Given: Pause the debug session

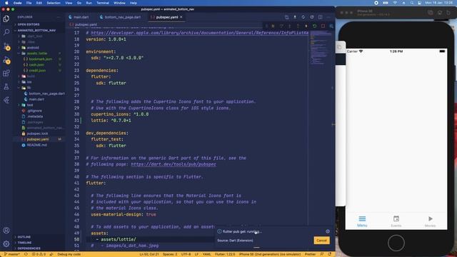Looking at the screenshot, I should pyautogui.click(x=273, y=26).
